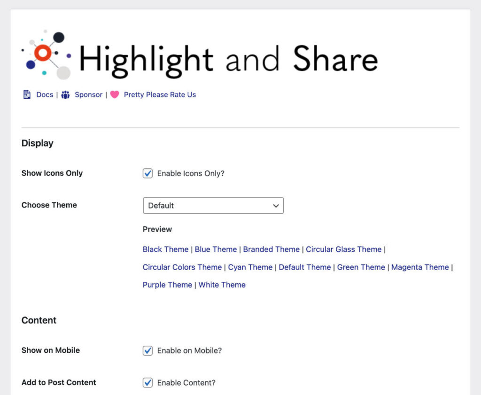481x395 pixels.
Task: Click the Display section heading
Action: coord(38,143)
